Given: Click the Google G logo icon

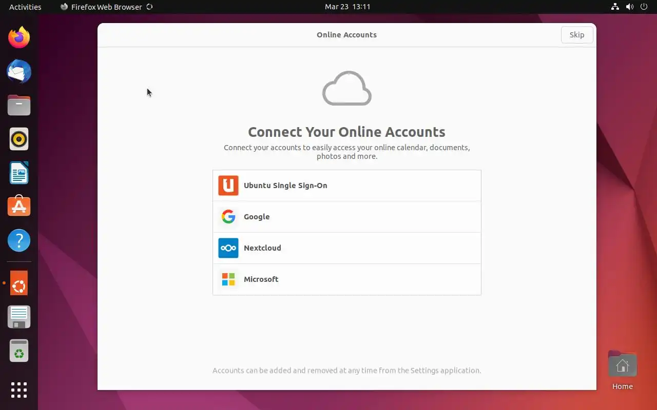Looking at the screenshot, I should [228, 217].
